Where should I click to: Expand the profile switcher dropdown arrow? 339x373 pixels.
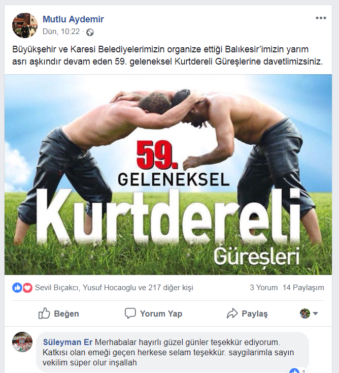(316, 314)
